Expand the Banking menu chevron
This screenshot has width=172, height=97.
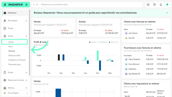point(26,88)
